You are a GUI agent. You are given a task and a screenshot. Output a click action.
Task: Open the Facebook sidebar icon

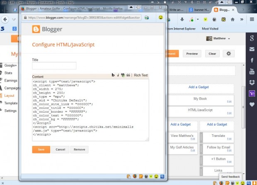coord(252,60)
